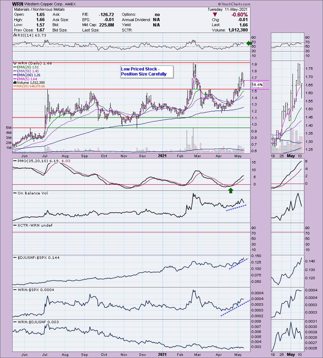Screen dimensions: 323x358
Task: Click the $DJUSNF:$SPX 0.144 ratio label
Action: (38, 257)
